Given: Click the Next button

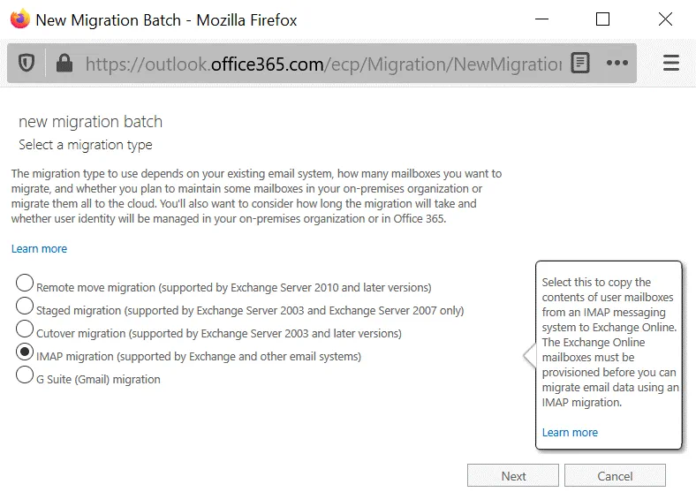Looking at the screenshot, I should (513, 476).
